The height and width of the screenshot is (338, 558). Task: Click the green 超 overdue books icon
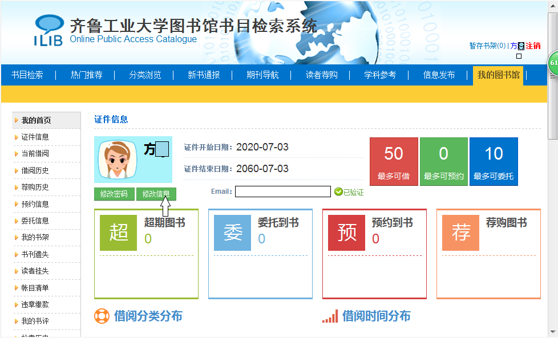tap(119, 233)
